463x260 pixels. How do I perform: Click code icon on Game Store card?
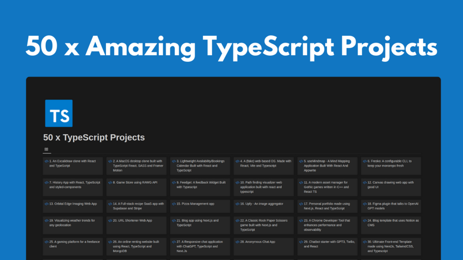tap(110, 183)
